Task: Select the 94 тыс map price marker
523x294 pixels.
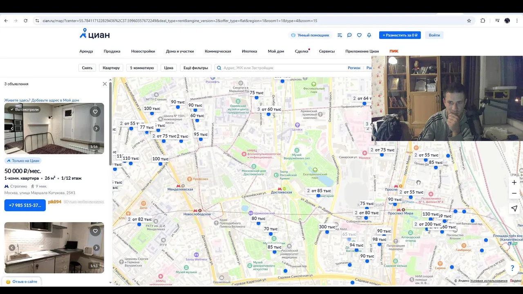Action: point(357,245)
